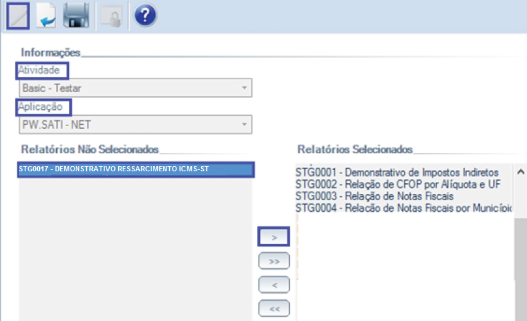Click the Aplicação field label
This screenshot has width=527, height=321.
tap(44, 106)
